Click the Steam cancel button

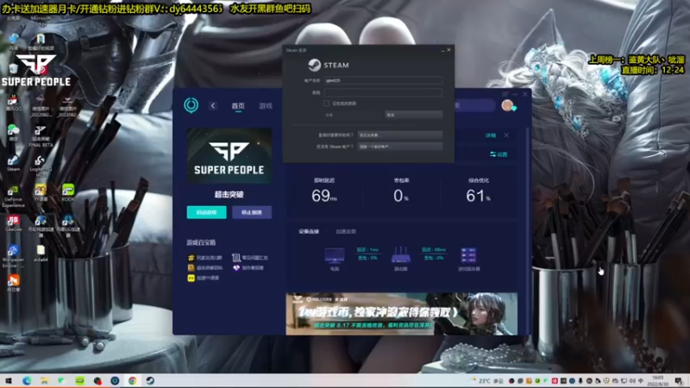click(414, 115)
